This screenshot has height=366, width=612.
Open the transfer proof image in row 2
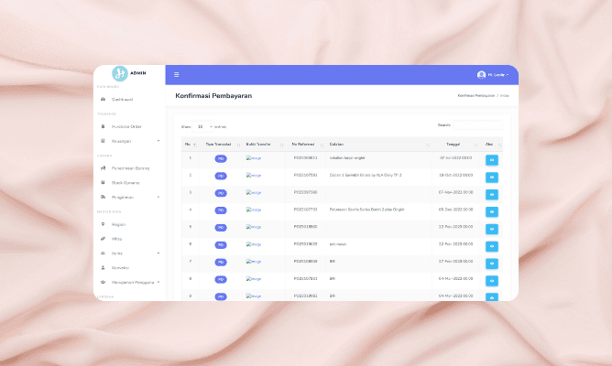(x=254, y=176)
